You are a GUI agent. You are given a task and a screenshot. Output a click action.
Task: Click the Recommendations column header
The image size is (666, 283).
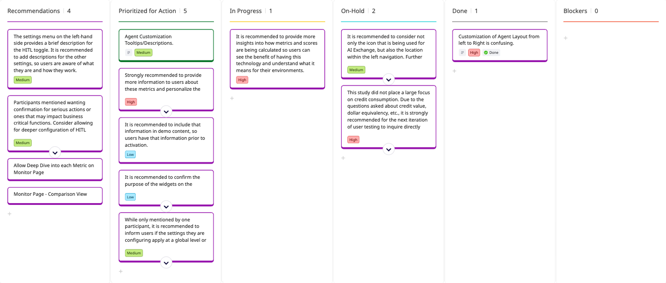(33, 11)
